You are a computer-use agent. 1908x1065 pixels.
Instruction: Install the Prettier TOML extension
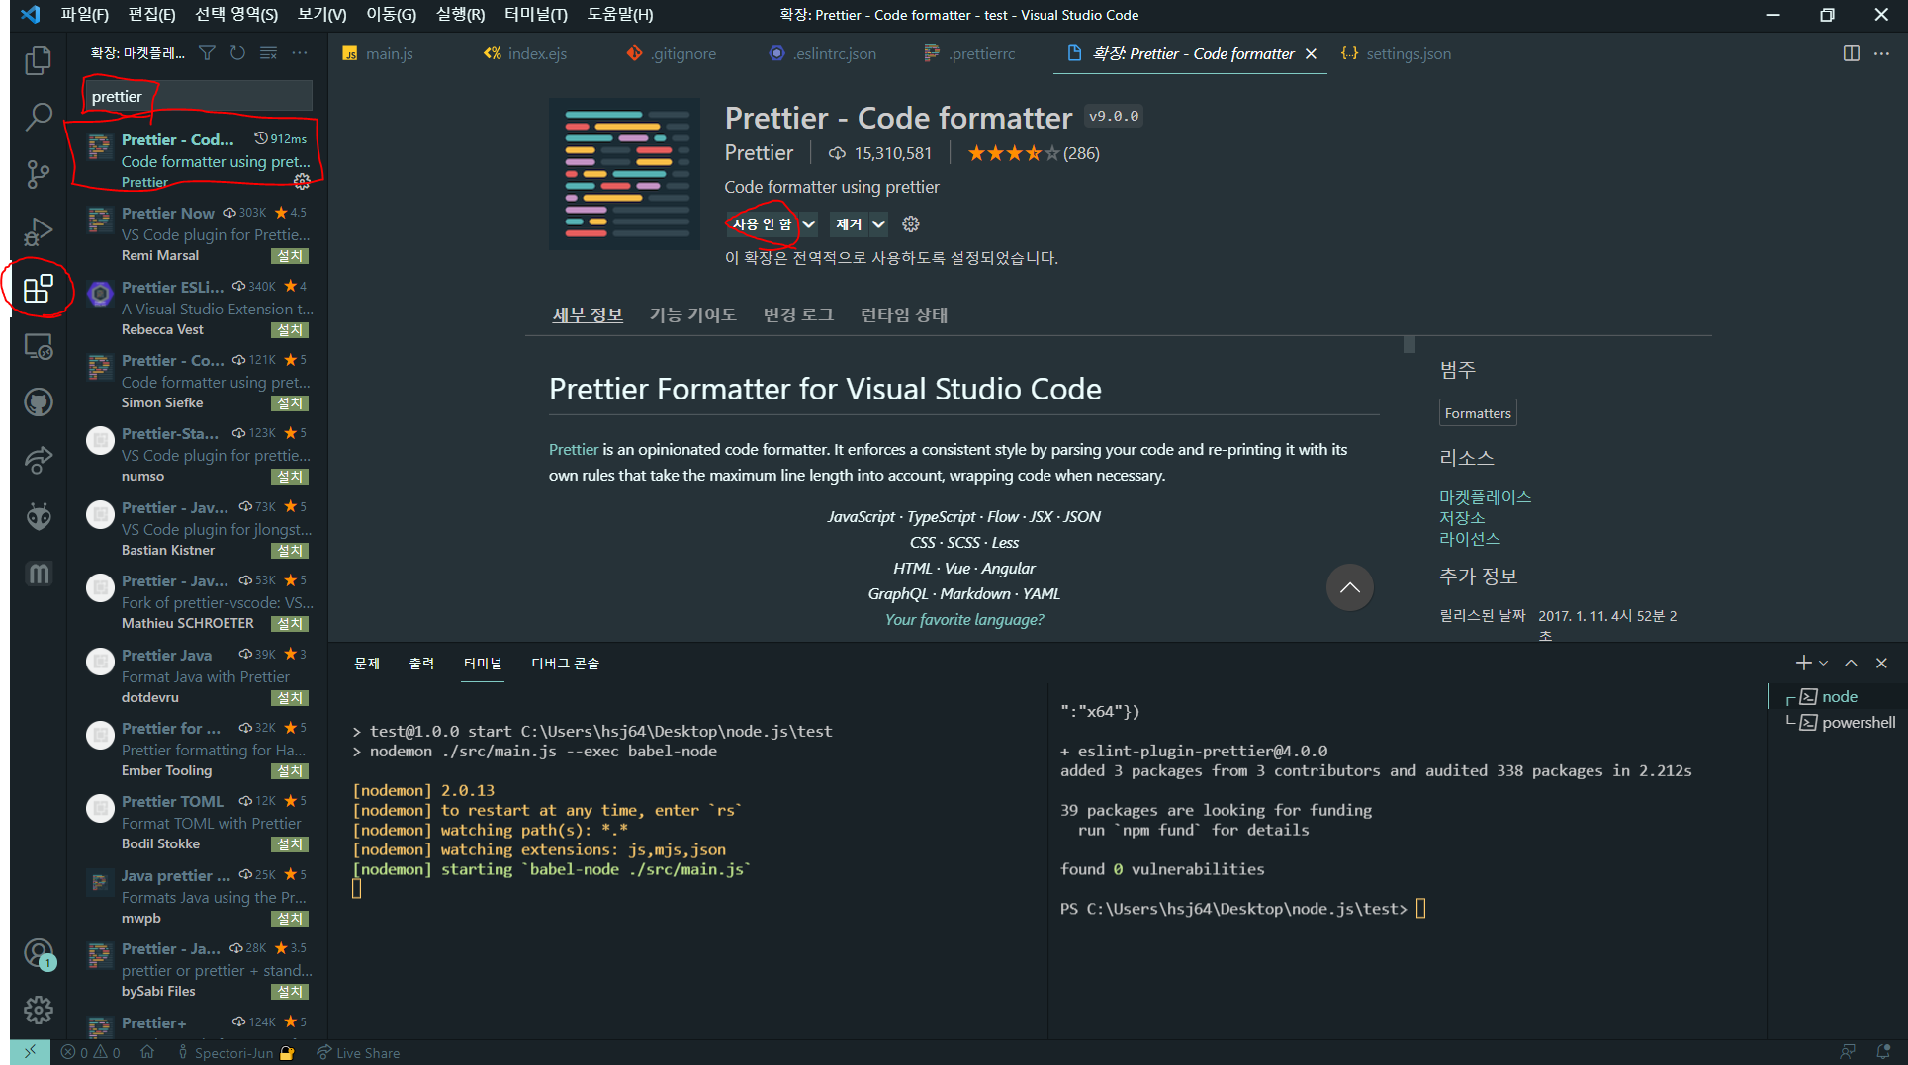coord(290,844)
